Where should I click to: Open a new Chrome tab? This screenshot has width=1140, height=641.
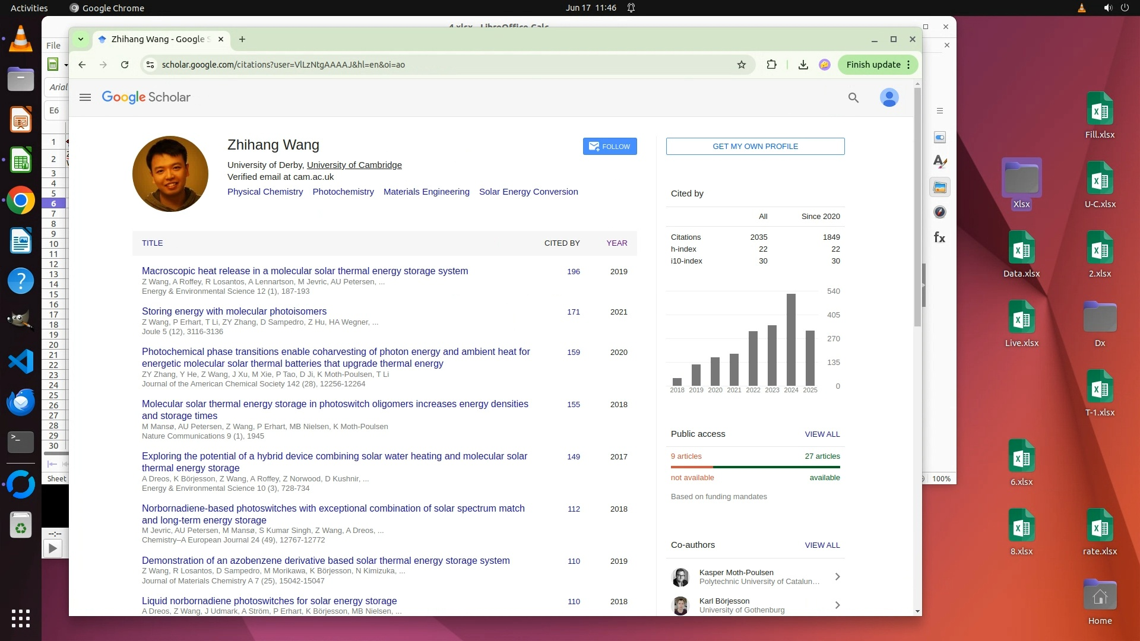(x=242, y=39)
